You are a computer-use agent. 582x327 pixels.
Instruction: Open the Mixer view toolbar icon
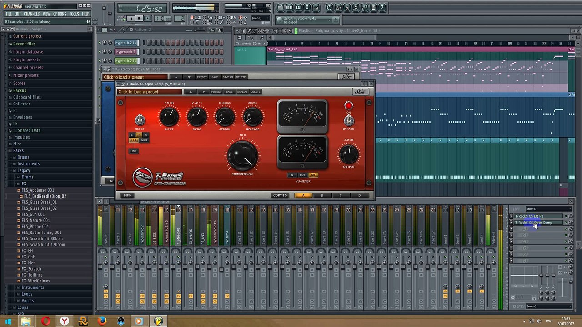pyautogui.click(x=316, y=8)
